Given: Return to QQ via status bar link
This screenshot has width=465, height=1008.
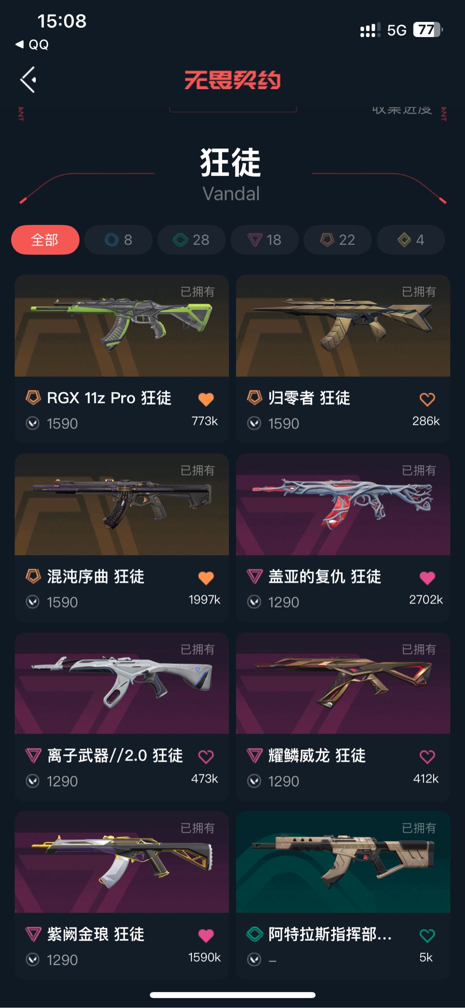Looking at the screenshot, I should coord(32,44).
